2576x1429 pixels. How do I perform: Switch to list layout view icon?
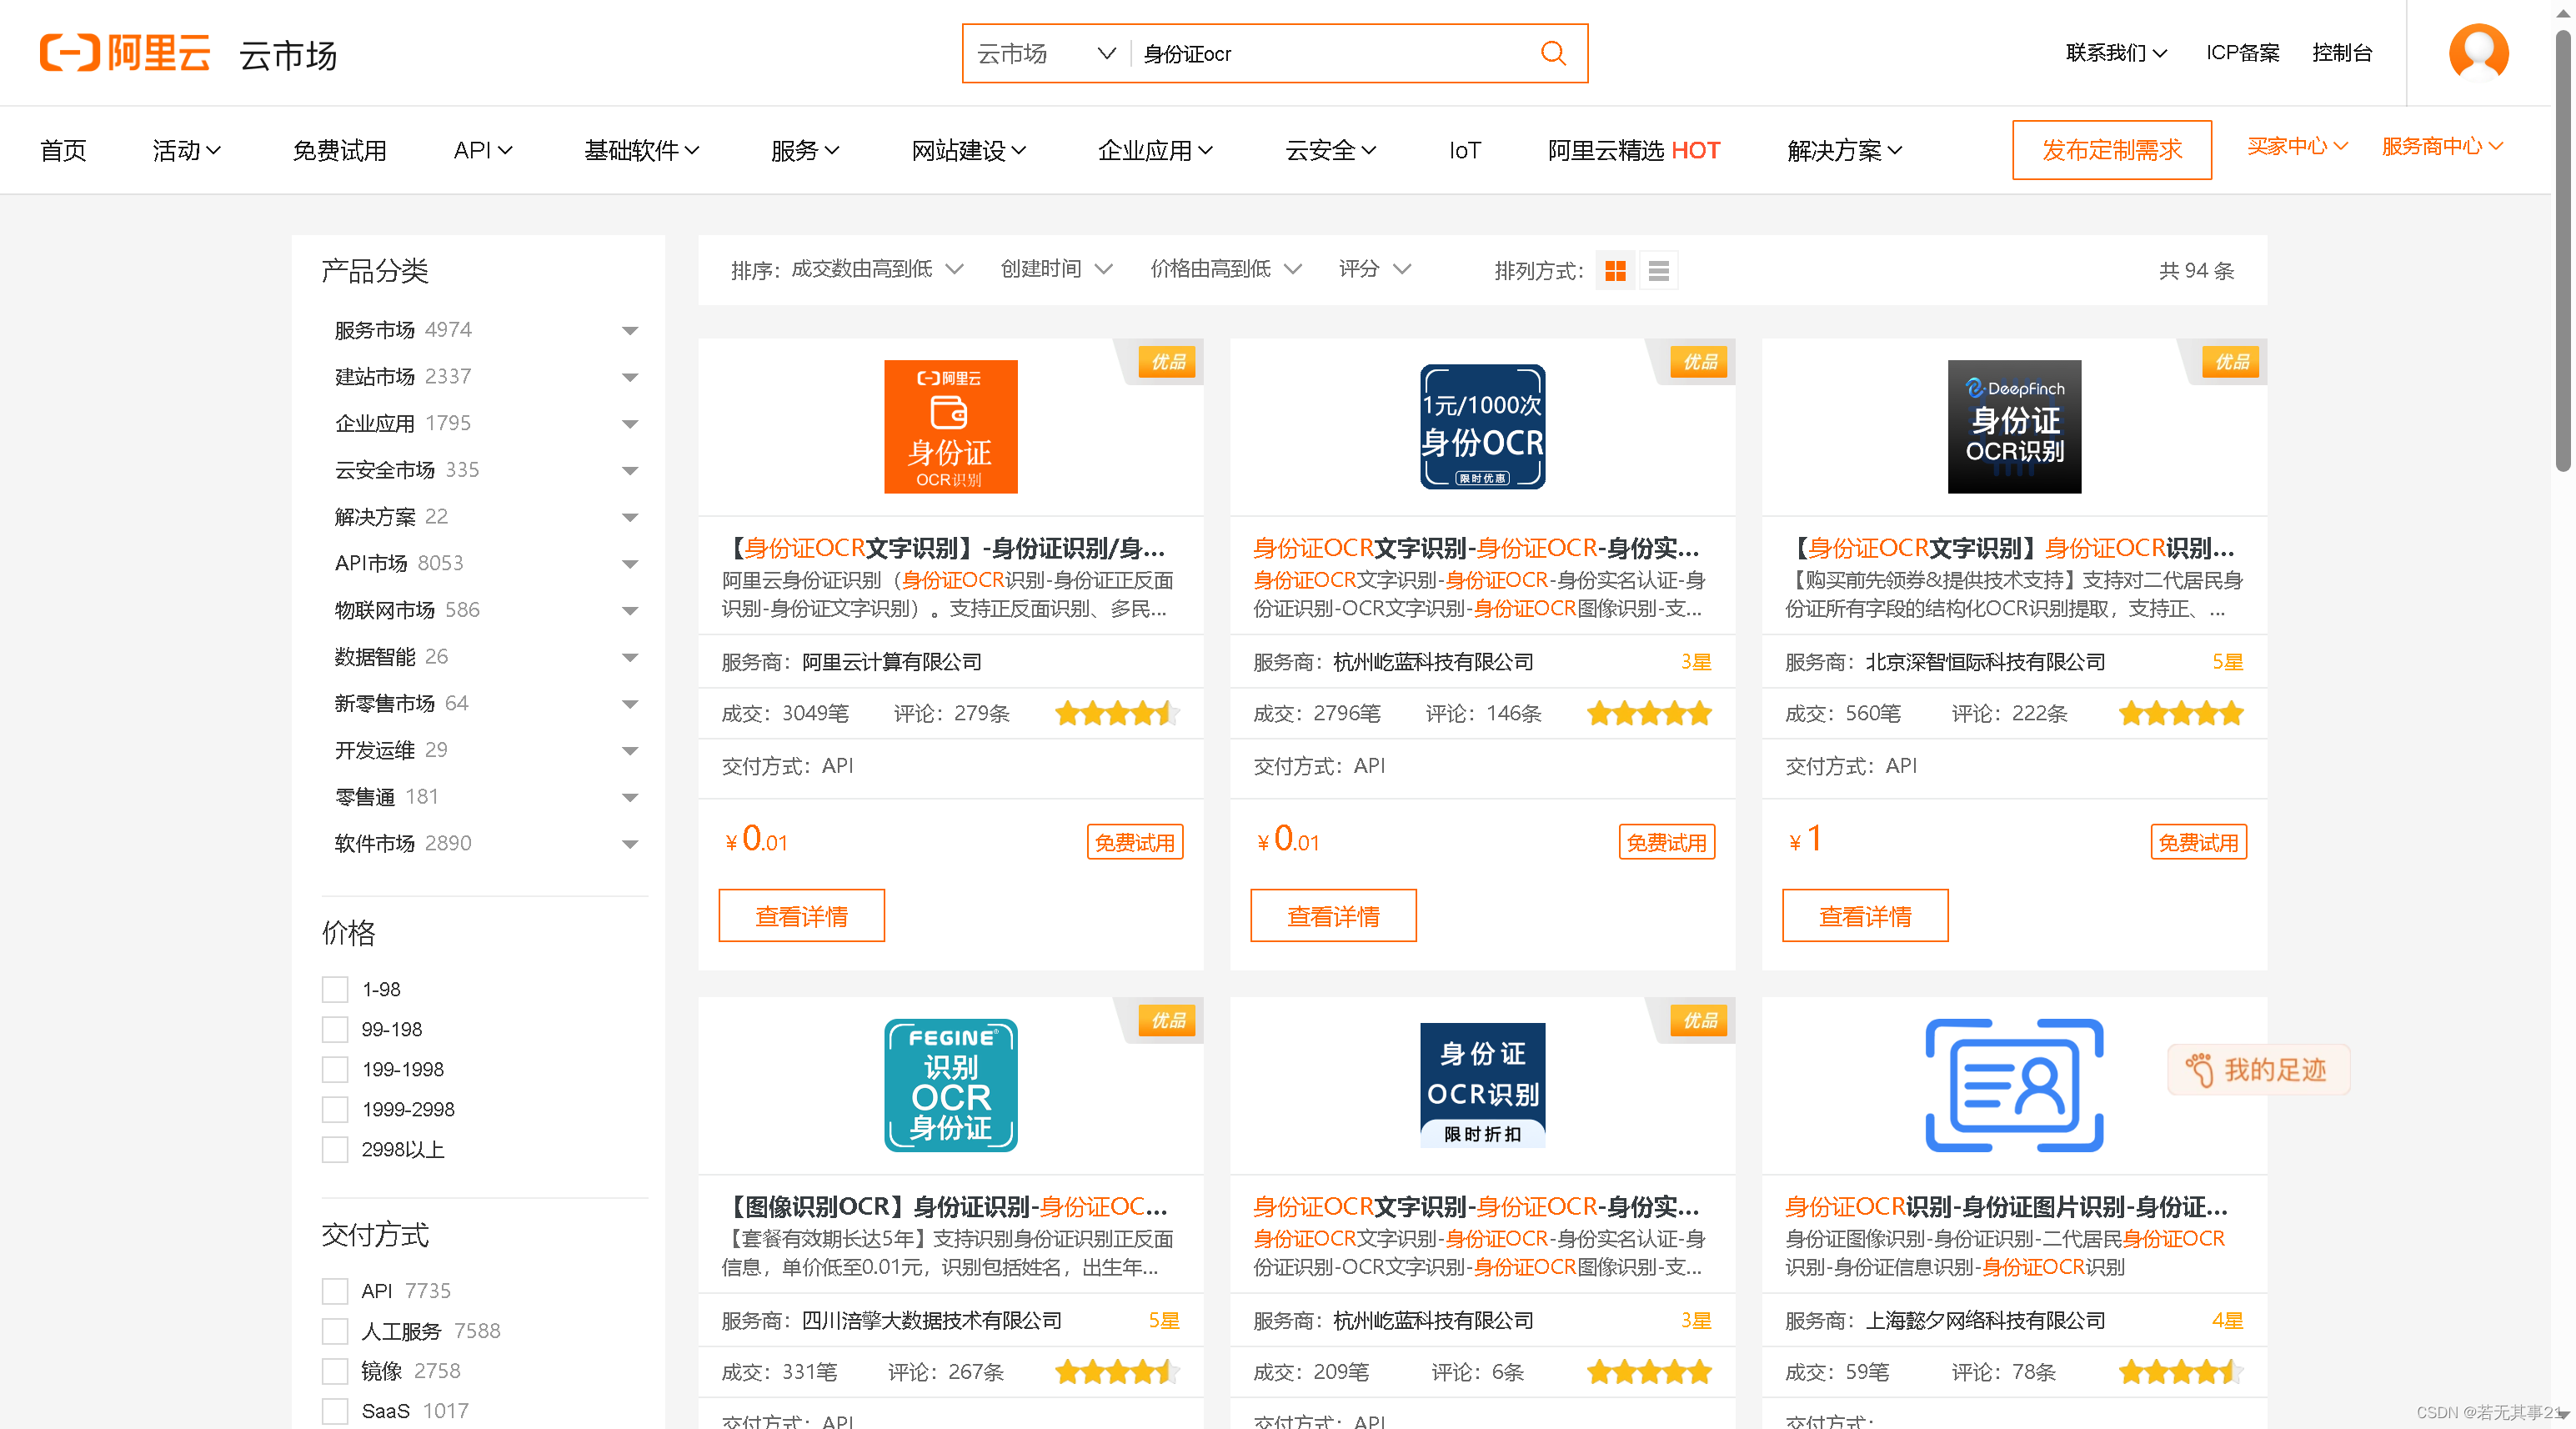coord(1658,271)
